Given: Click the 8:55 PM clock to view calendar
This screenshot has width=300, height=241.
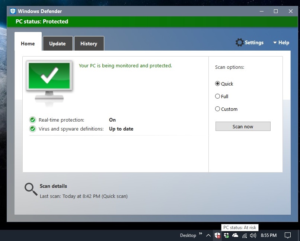Looking at the screenshot, I should point(269,235).
